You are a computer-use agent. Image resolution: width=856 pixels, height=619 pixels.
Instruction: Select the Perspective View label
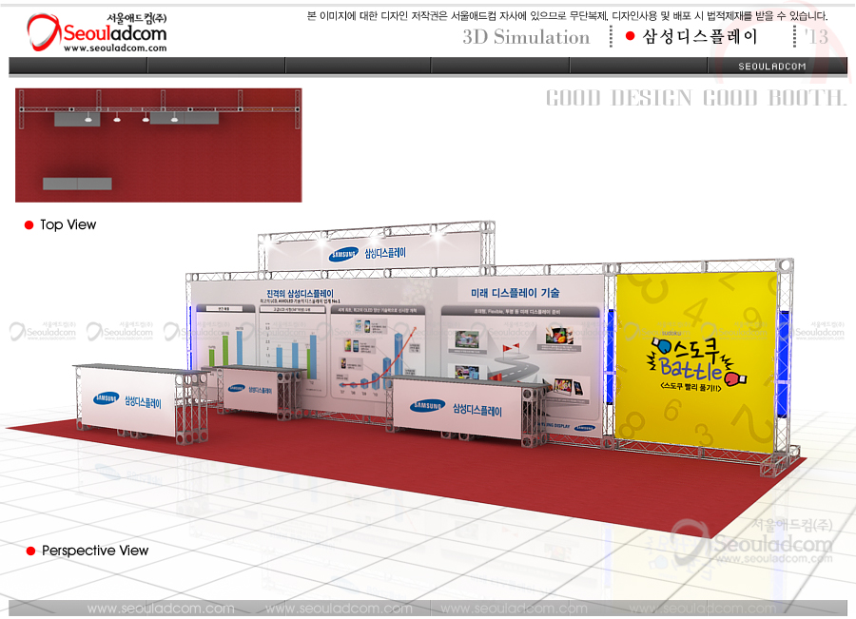(x=95, y=551)
